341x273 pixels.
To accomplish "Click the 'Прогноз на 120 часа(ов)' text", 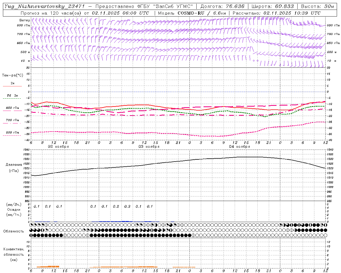I will 51,13.
